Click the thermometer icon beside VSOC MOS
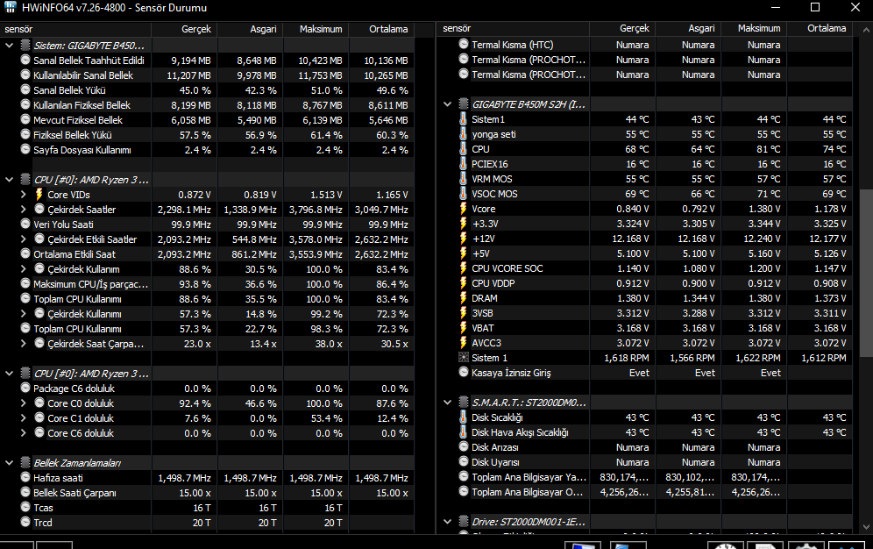This screenshot has height=549, width=873. tap(463, 194)
